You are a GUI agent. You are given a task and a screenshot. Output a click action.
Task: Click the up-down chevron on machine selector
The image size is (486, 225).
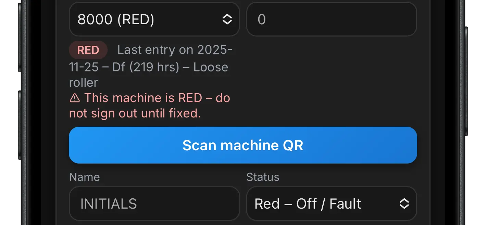(227, 19)
